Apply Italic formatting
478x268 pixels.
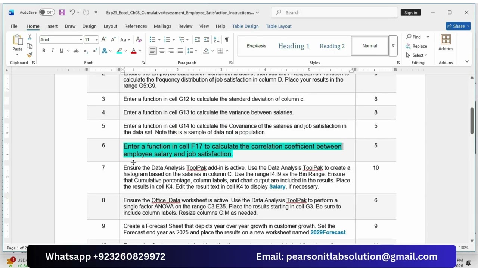click(x=53, y=51)
